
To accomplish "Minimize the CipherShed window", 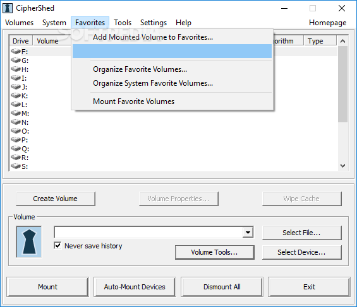I will (x=284, y=8).
